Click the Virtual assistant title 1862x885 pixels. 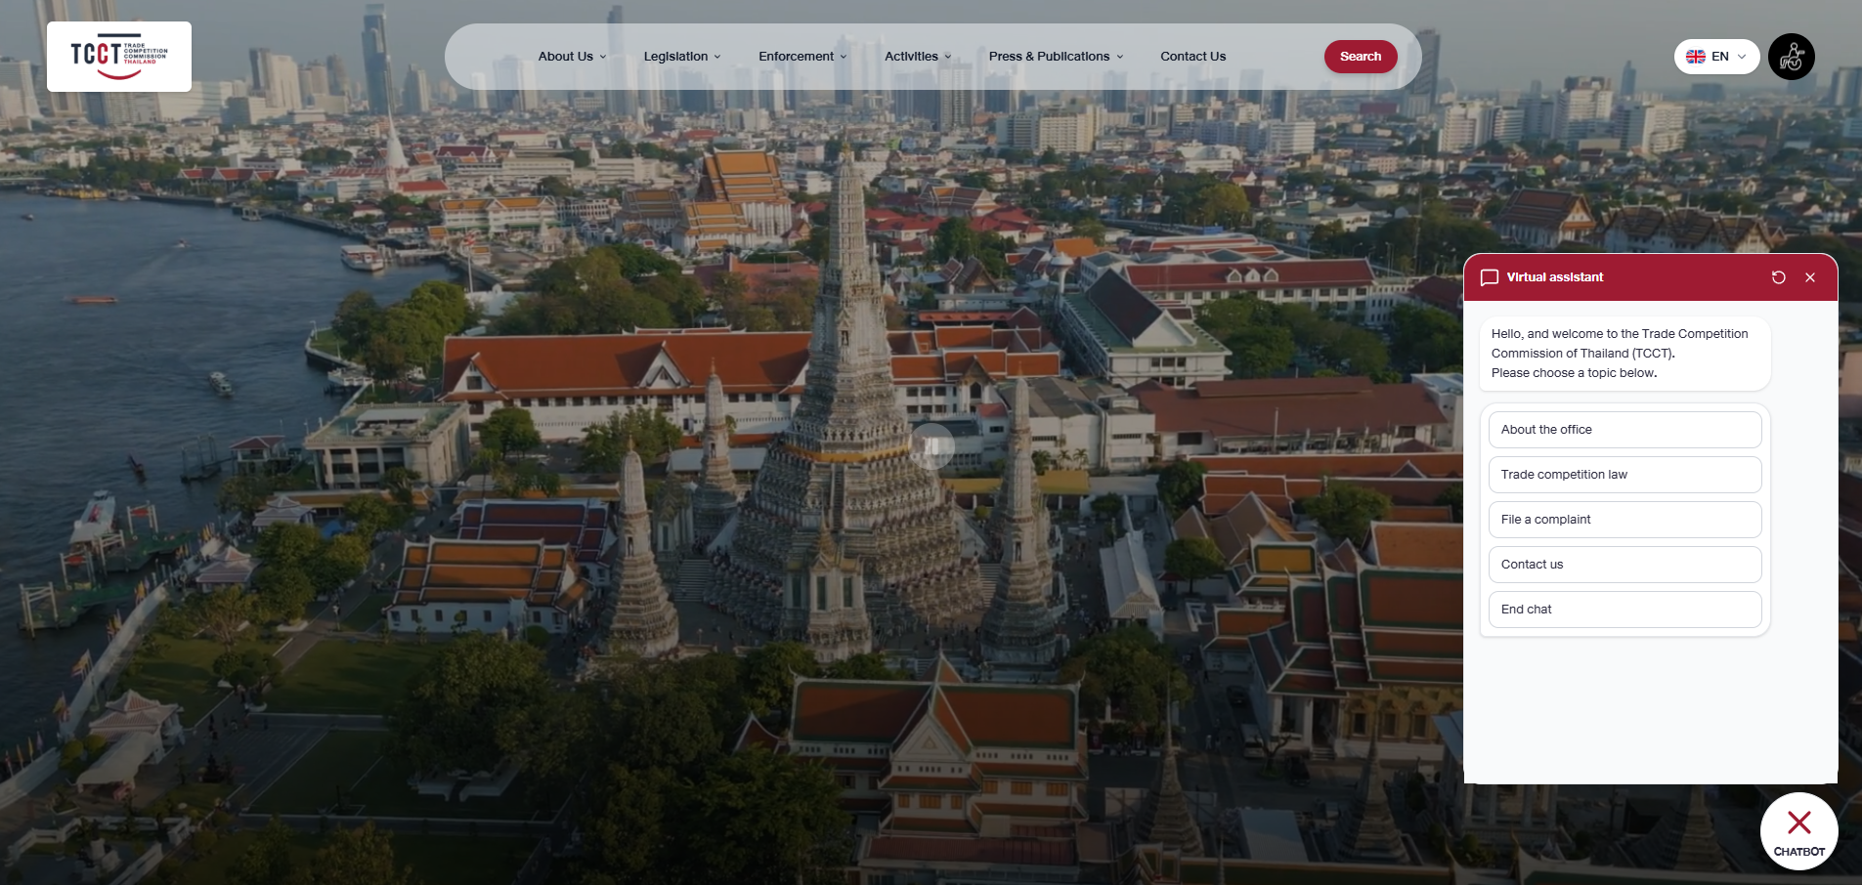click(1554, 277)
